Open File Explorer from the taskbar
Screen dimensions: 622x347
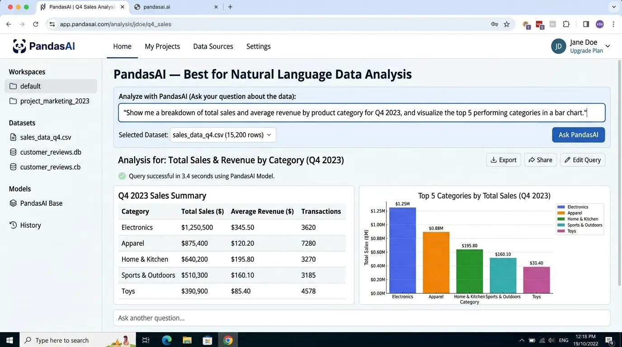coord(187,340)
